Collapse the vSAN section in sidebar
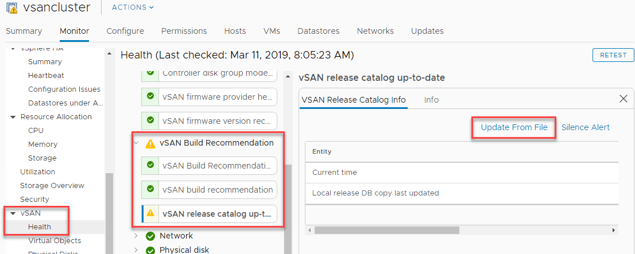Viewport: 635px width, 254px height. (x=13, y=213)
